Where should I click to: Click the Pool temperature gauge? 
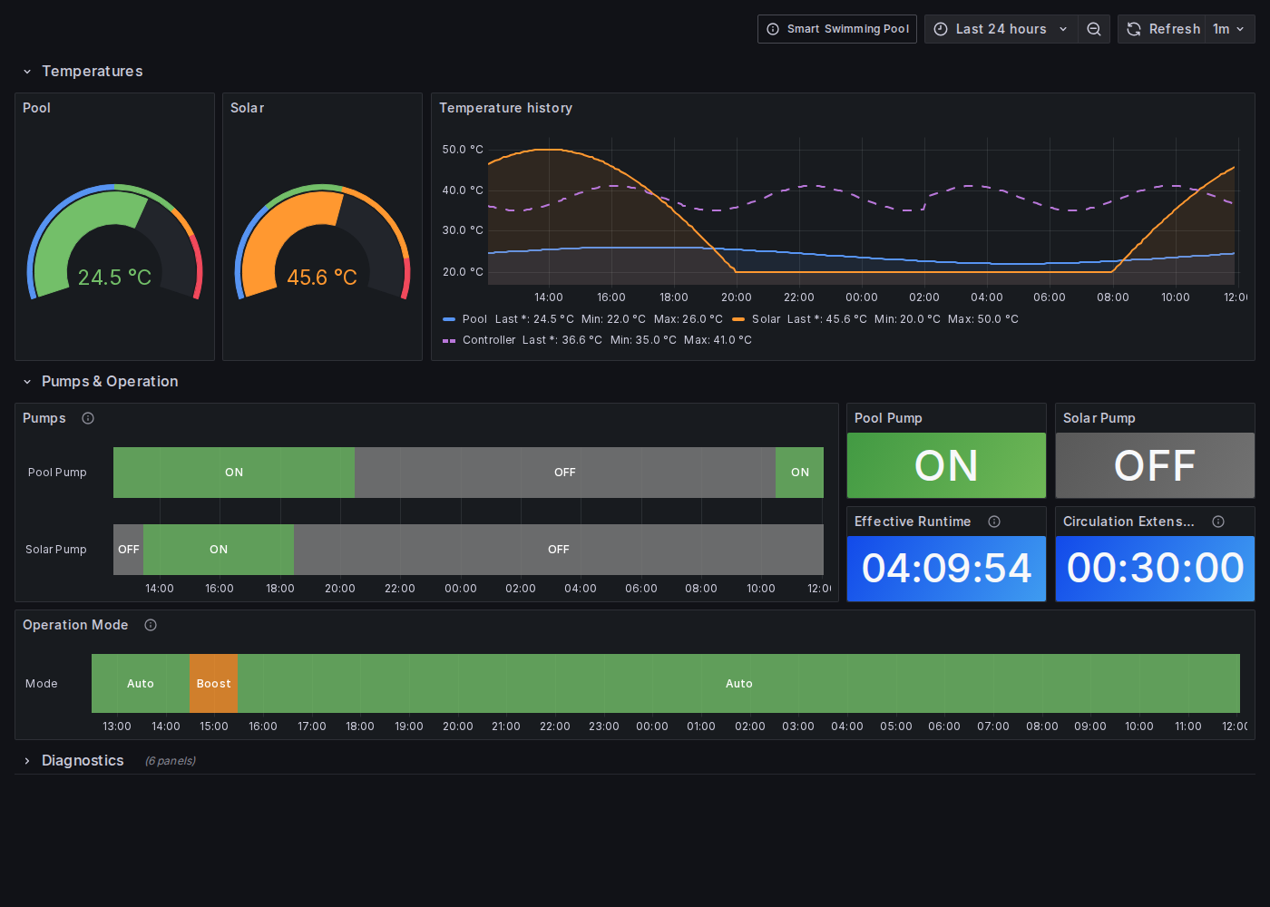(x=114, y=241)
